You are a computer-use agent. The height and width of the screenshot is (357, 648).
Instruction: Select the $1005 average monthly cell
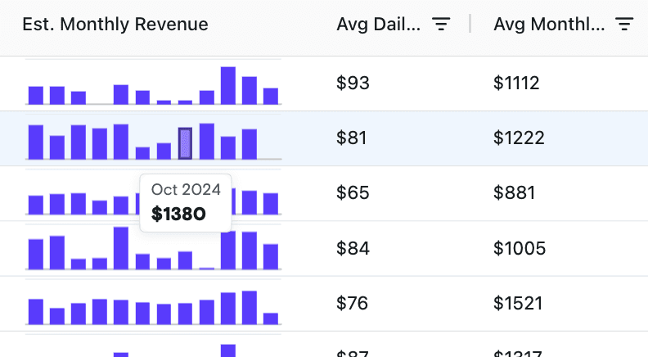[519, 248]
